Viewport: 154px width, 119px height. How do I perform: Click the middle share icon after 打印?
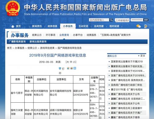coord(71,68)
